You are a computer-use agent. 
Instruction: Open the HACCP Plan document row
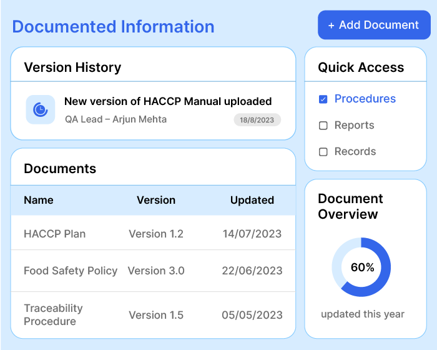[x=55, y=234]
